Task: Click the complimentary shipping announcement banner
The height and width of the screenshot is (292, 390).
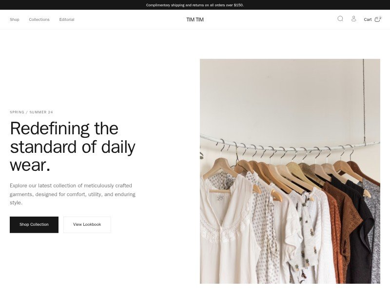Action: [195, 5]
